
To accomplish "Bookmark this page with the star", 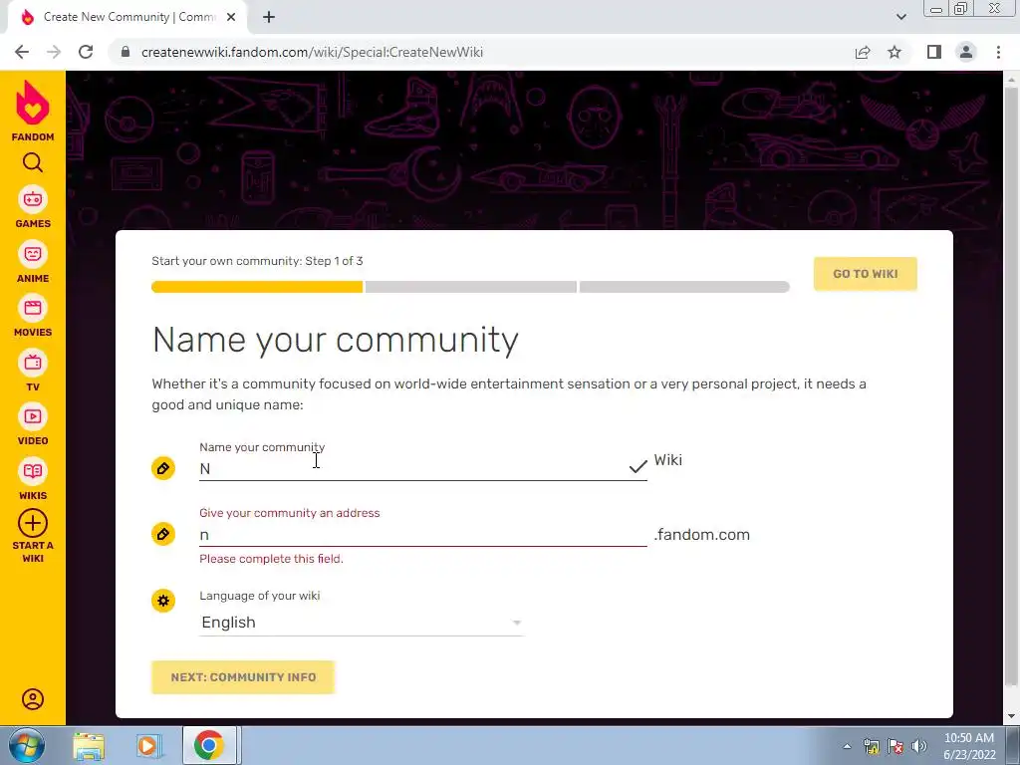I will point(894,52).
